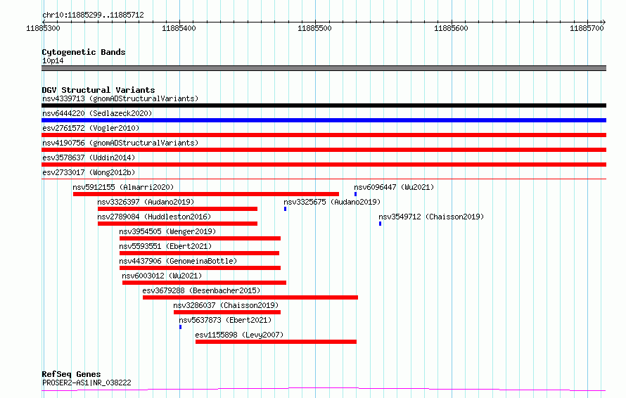
Task: Open the Cytogenetic Bands track heading
Action: coord(84,52)
